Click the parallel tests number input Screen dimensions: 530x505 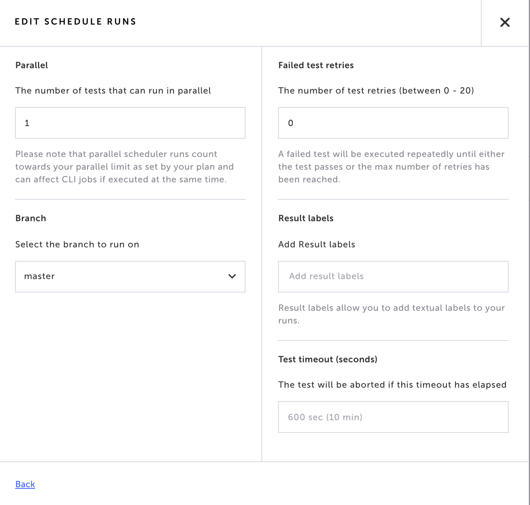[x=130, y=123]
